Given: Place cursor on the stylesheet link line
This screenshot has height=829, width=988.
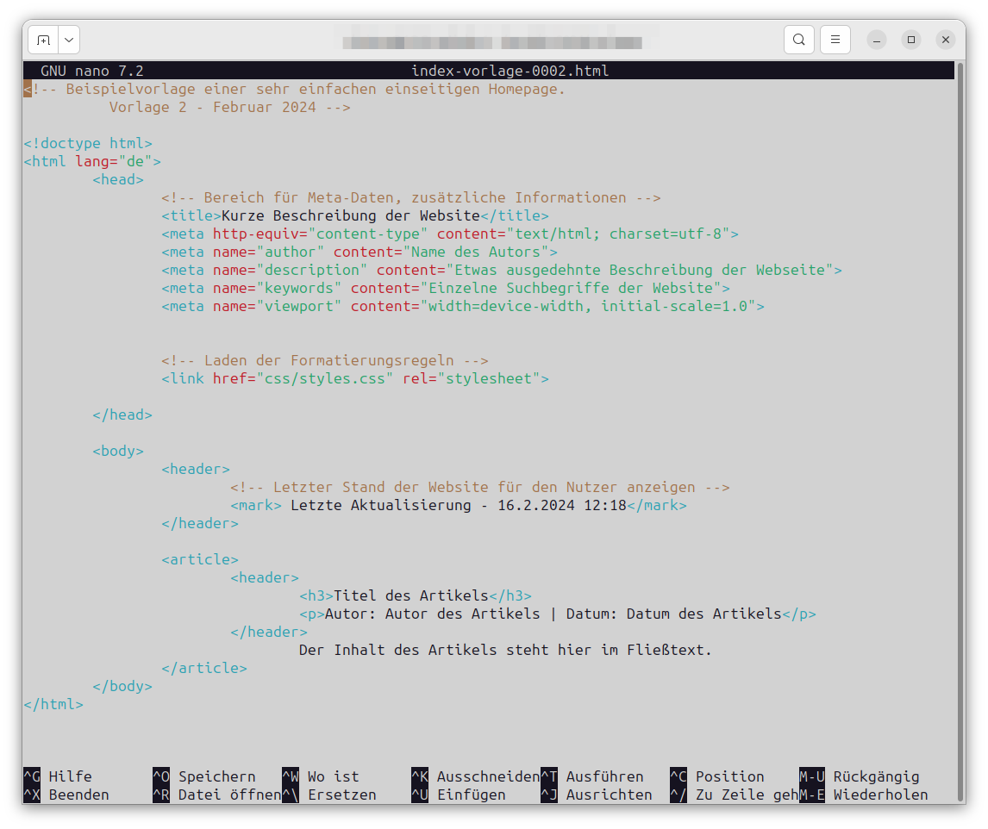Looking at the screenshot, I should click(x=353, y=377).
